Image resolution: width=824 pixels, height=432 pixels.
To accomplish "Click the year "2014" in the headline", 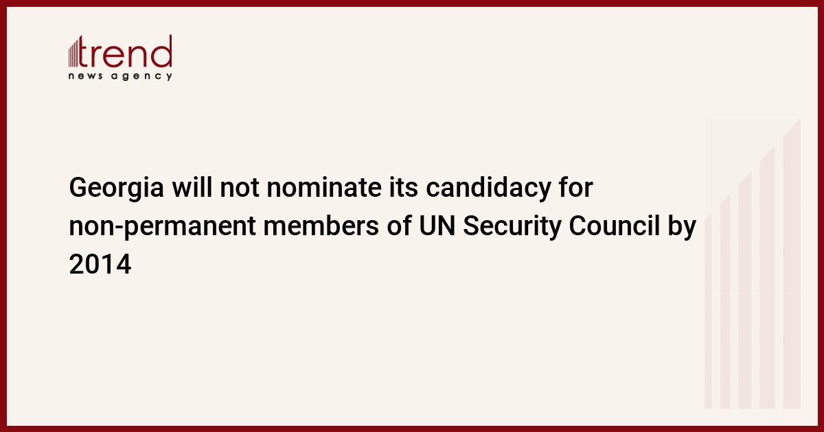I will [x=100, y=264].
